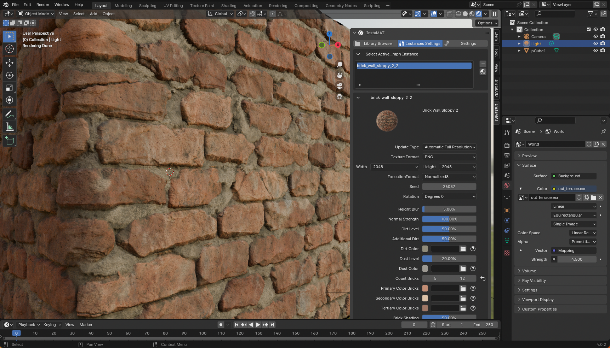Screen dimensions: 610x348
Task: Click the Dirt Color swatch
Action: 425,249
